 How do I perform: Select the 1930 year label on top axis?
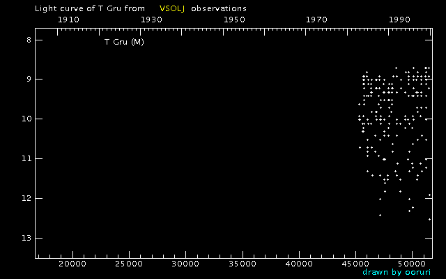pyautogui.click(x=151, y=20)
